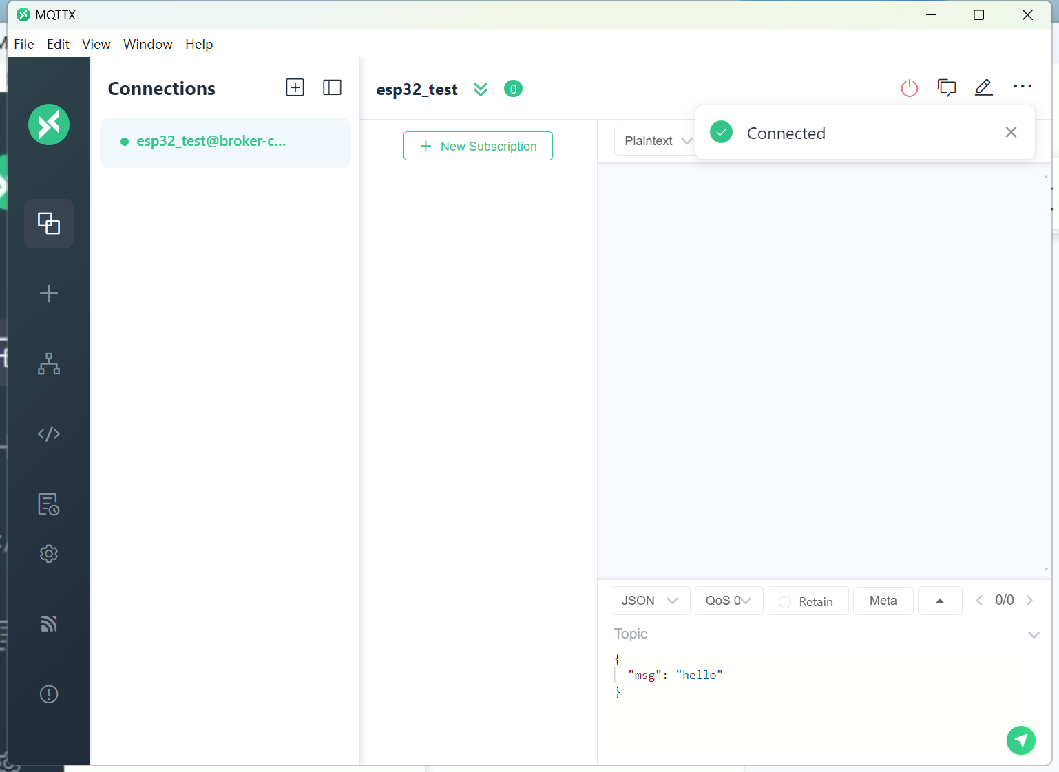Click the esp32_test connection title
Viewport: 1059px width, 772px height.
[x=417, y=89]
